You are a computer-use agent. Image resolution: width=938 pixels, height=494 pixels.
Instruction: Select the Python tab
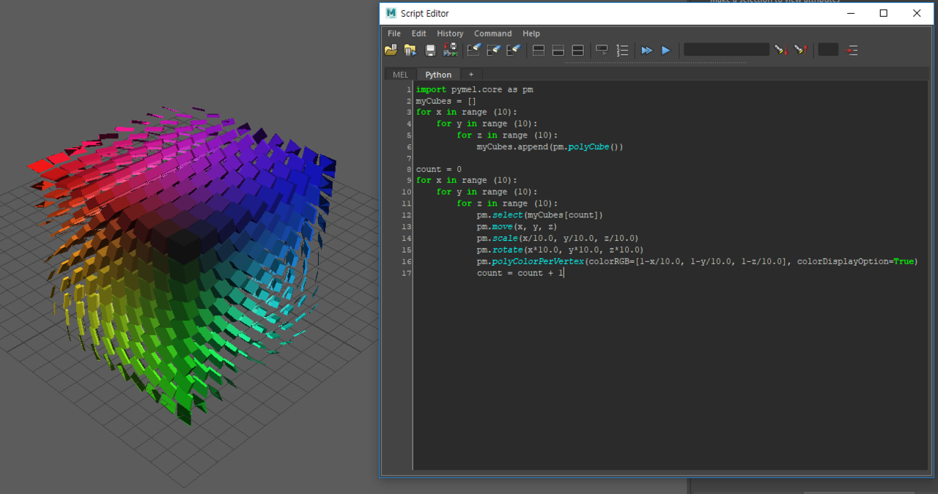point(438,75)
